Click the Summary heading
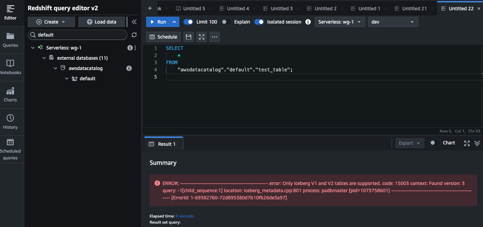The image size is (483, 227). pos(163,163)
